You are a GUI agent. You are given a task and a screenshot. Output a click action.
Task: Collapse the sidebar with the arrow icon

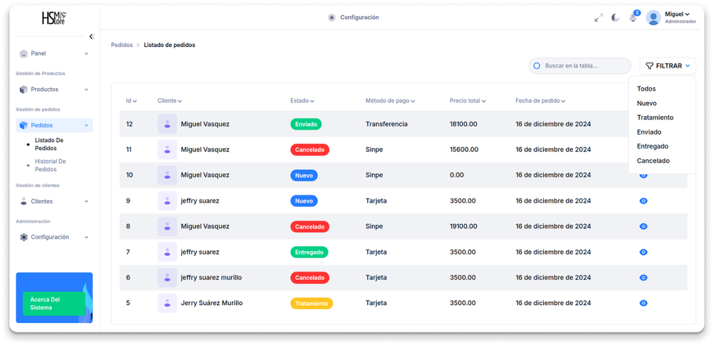point(91,37)
